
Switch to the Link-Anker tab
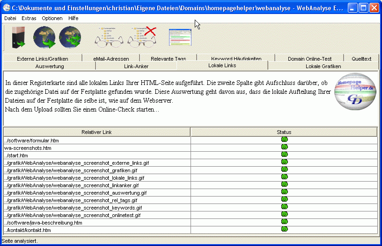pos(136,66)
